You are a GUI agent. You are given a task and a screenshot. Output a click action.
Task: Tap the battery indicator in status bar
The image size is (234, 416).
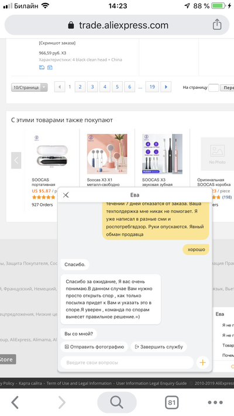(x=218, y=6)
